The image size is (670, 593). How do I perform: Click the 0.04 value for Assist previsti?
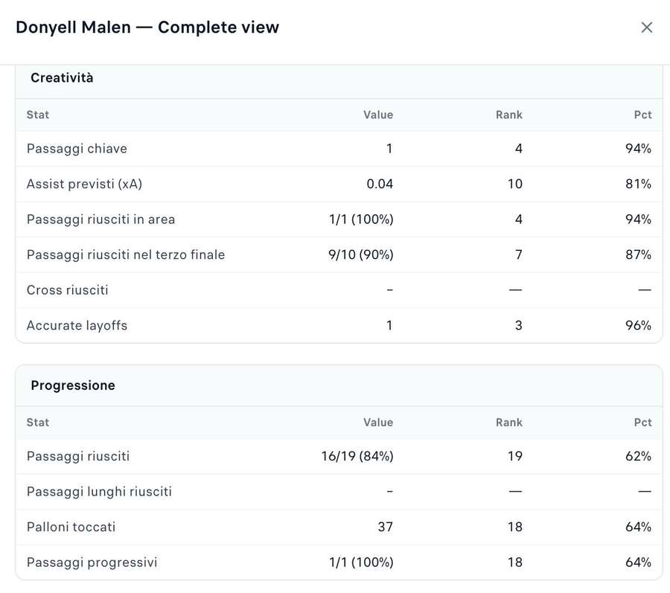pyautogui.click(x=380, y=184)
